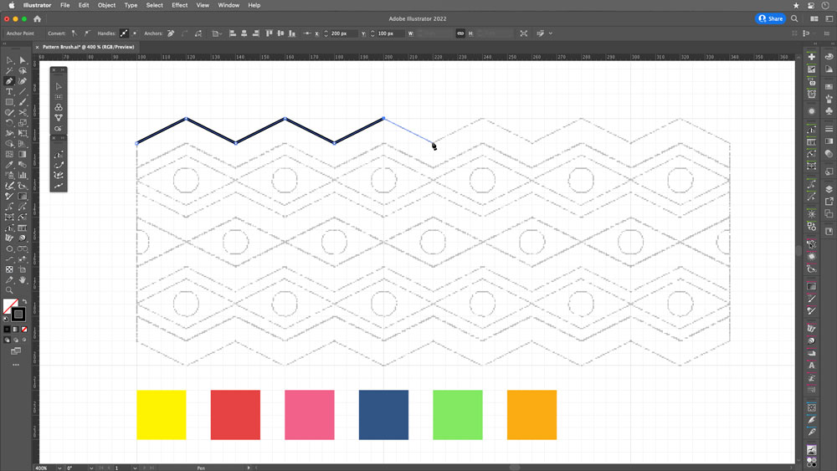Image resolution: width=837 pixels, height=471 pixels.
Task: Select the Zoom tool magnifier
Action: [9, 290]
